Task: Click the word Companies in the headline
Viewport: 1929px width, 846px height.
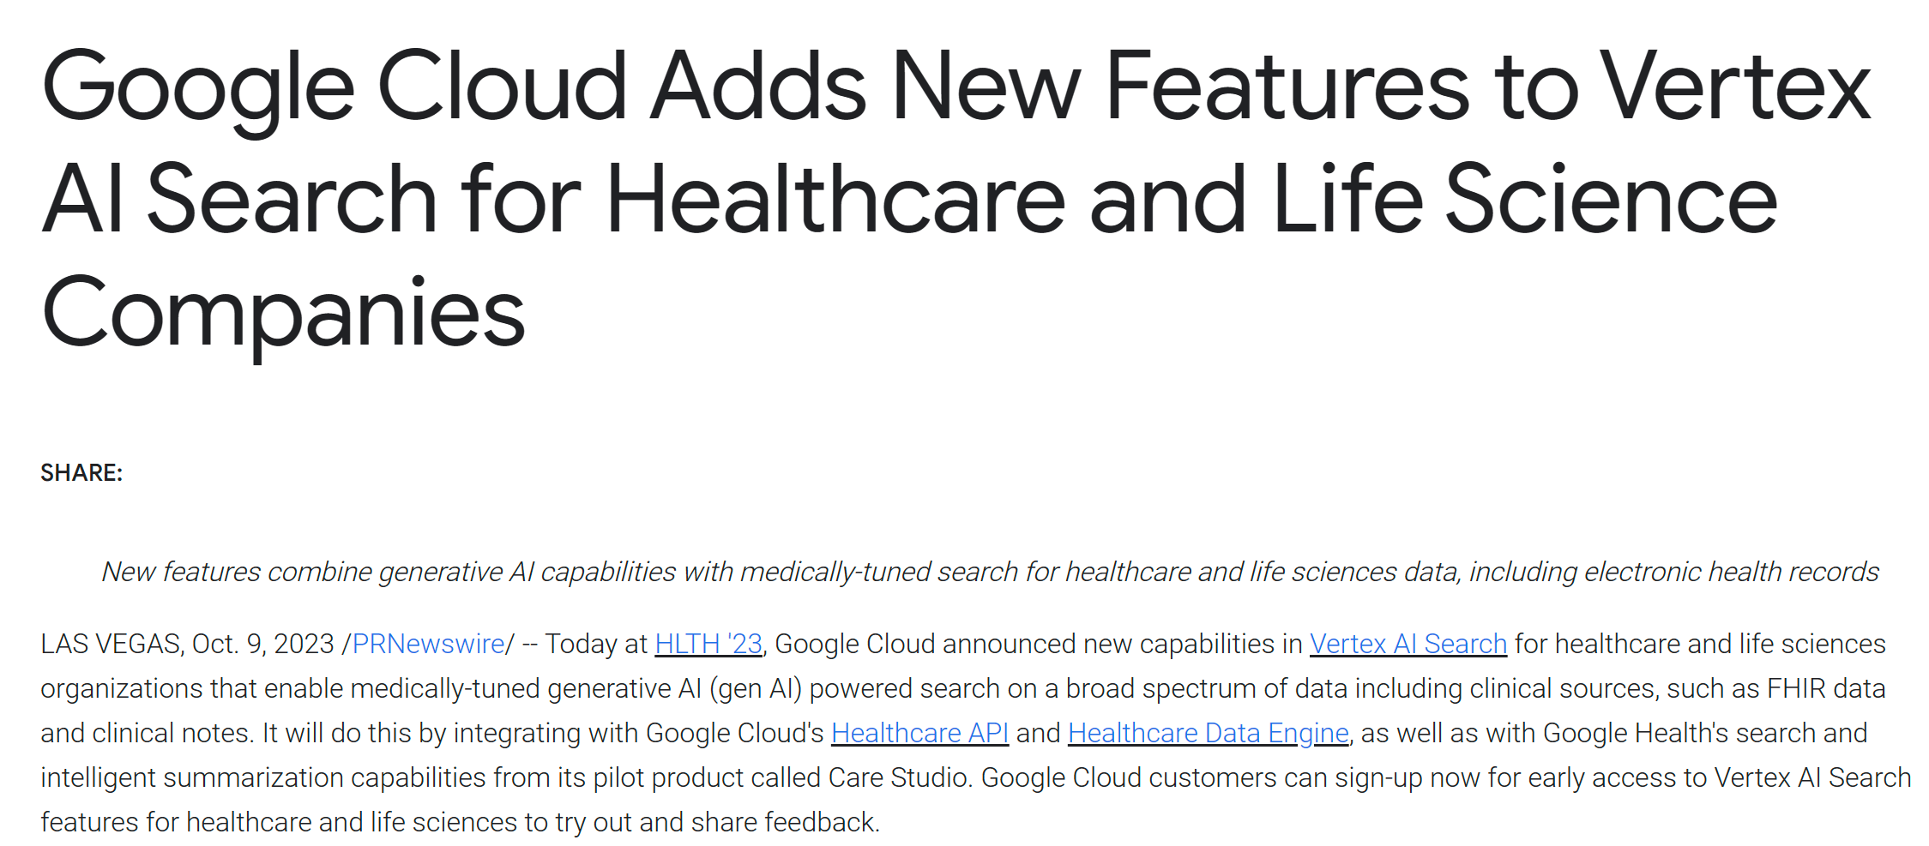Action: click(283, 314)
